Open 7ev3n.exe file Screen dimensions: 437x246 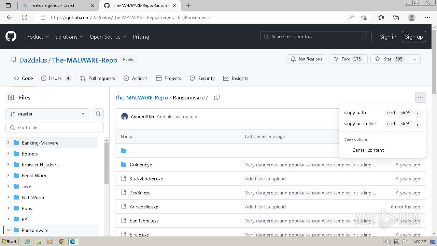[x=140, y=193]
